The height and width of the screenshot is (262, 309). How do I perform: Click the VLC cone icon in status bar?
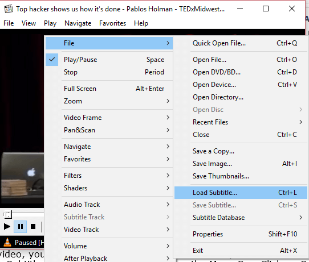7,242
